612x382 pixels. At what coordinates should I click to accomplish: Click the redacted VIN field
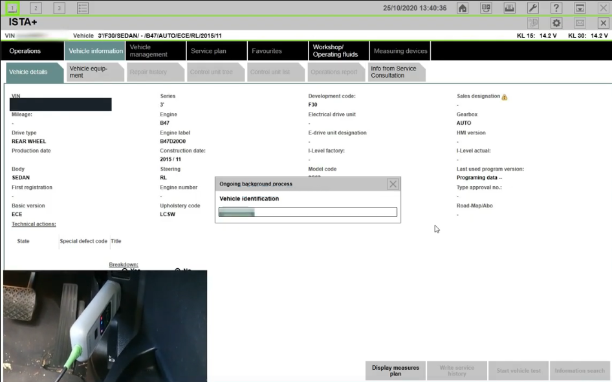point(61,105)
